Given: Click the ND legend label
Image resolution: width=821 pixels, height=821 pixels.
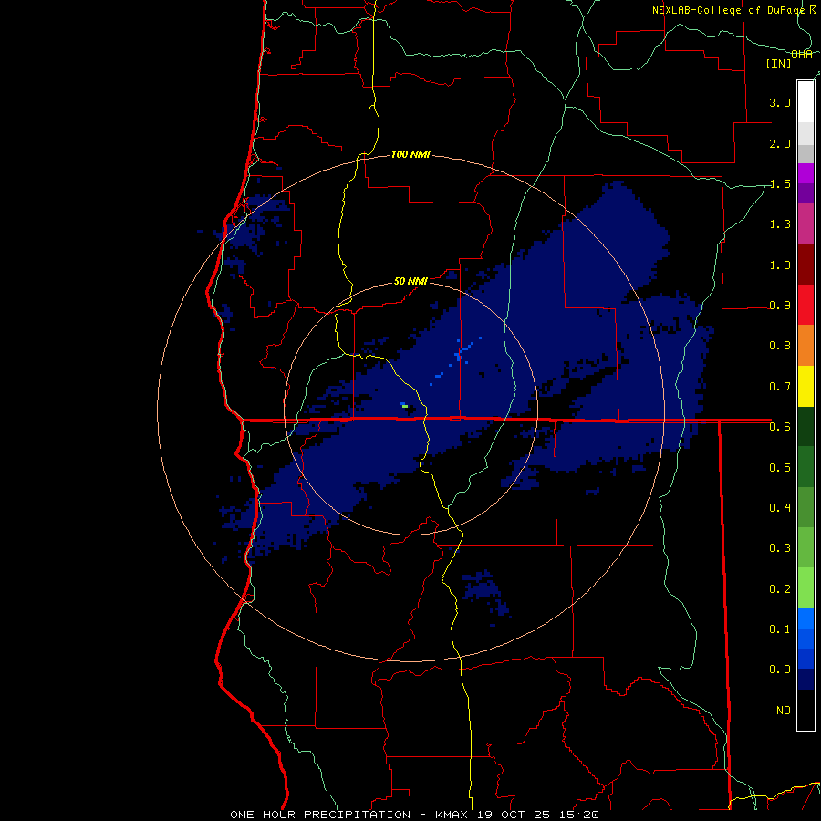Looking at the screenshot, I should point(784,710).
